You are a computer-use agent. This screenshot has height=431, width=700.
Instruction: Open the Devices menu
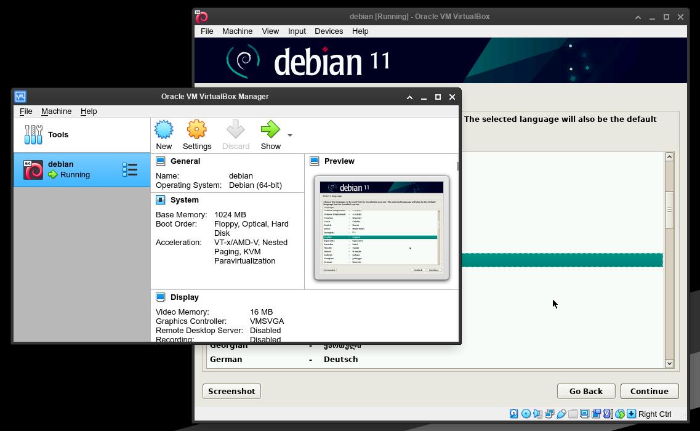pos(329,31)
